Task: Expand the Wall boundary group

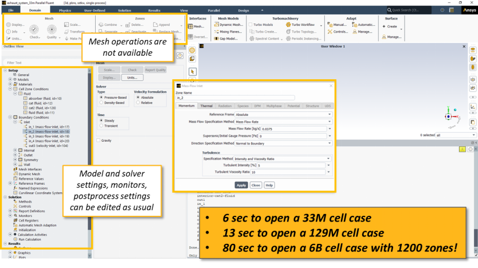Action: (15, 165)
